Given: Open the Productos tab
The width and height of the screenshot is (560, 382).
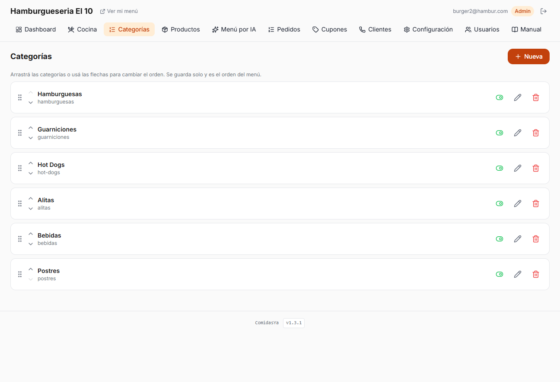Looking at the screenshot, I should click(x=181, y=29).
